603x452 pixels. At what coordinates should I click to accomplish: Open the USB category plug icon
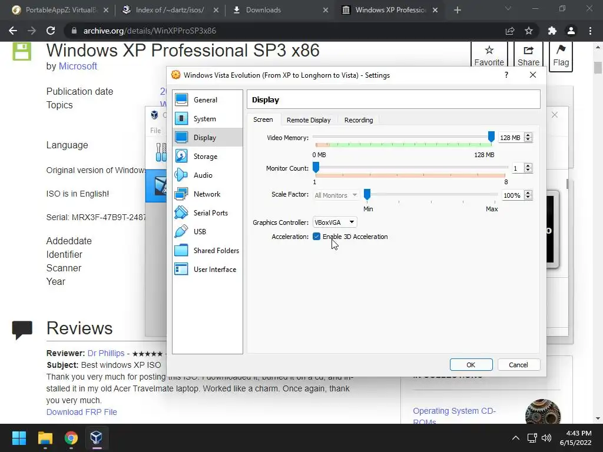click(181, 232)
